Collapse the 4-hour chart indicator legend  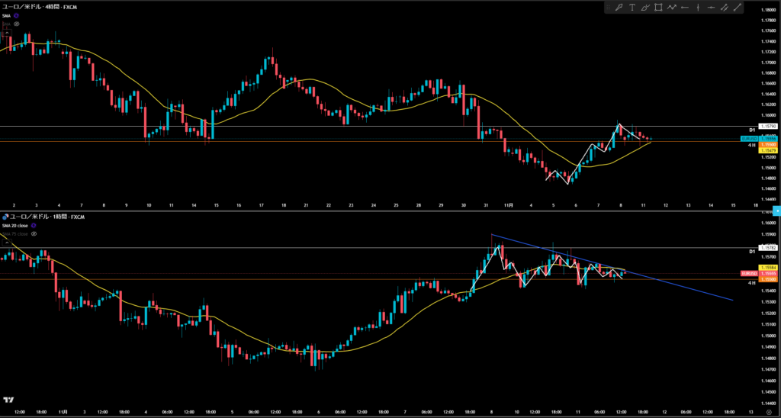click(6, 32)
